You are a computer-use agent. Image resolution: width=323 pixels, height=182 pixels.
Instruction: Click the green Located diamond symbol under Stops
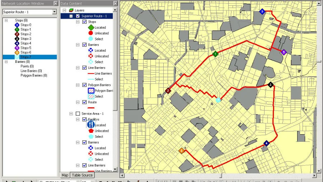click(90, 28)
